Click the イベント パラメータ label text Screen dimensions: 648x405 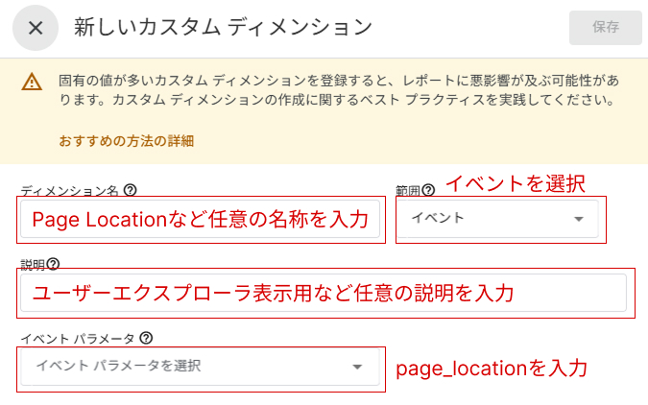pos(77,338)
